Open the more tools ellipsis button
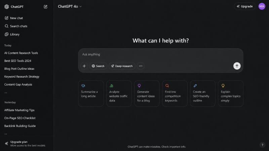269x151 pixels. coord(141,66)
